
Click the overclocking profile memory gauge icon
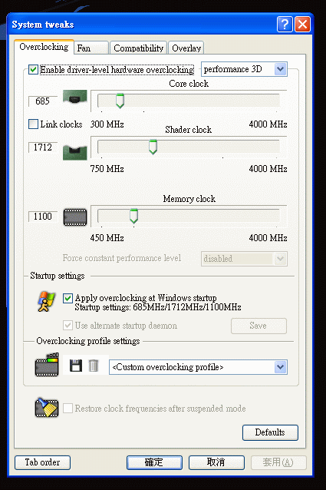click(47, 365)
